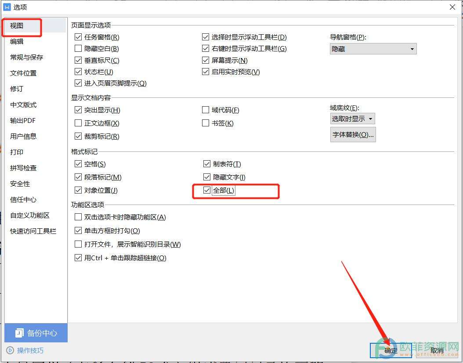The height and width of the screenshot is (363, 463).
Task: Click the 确定 button
Action: click(391, 351)
